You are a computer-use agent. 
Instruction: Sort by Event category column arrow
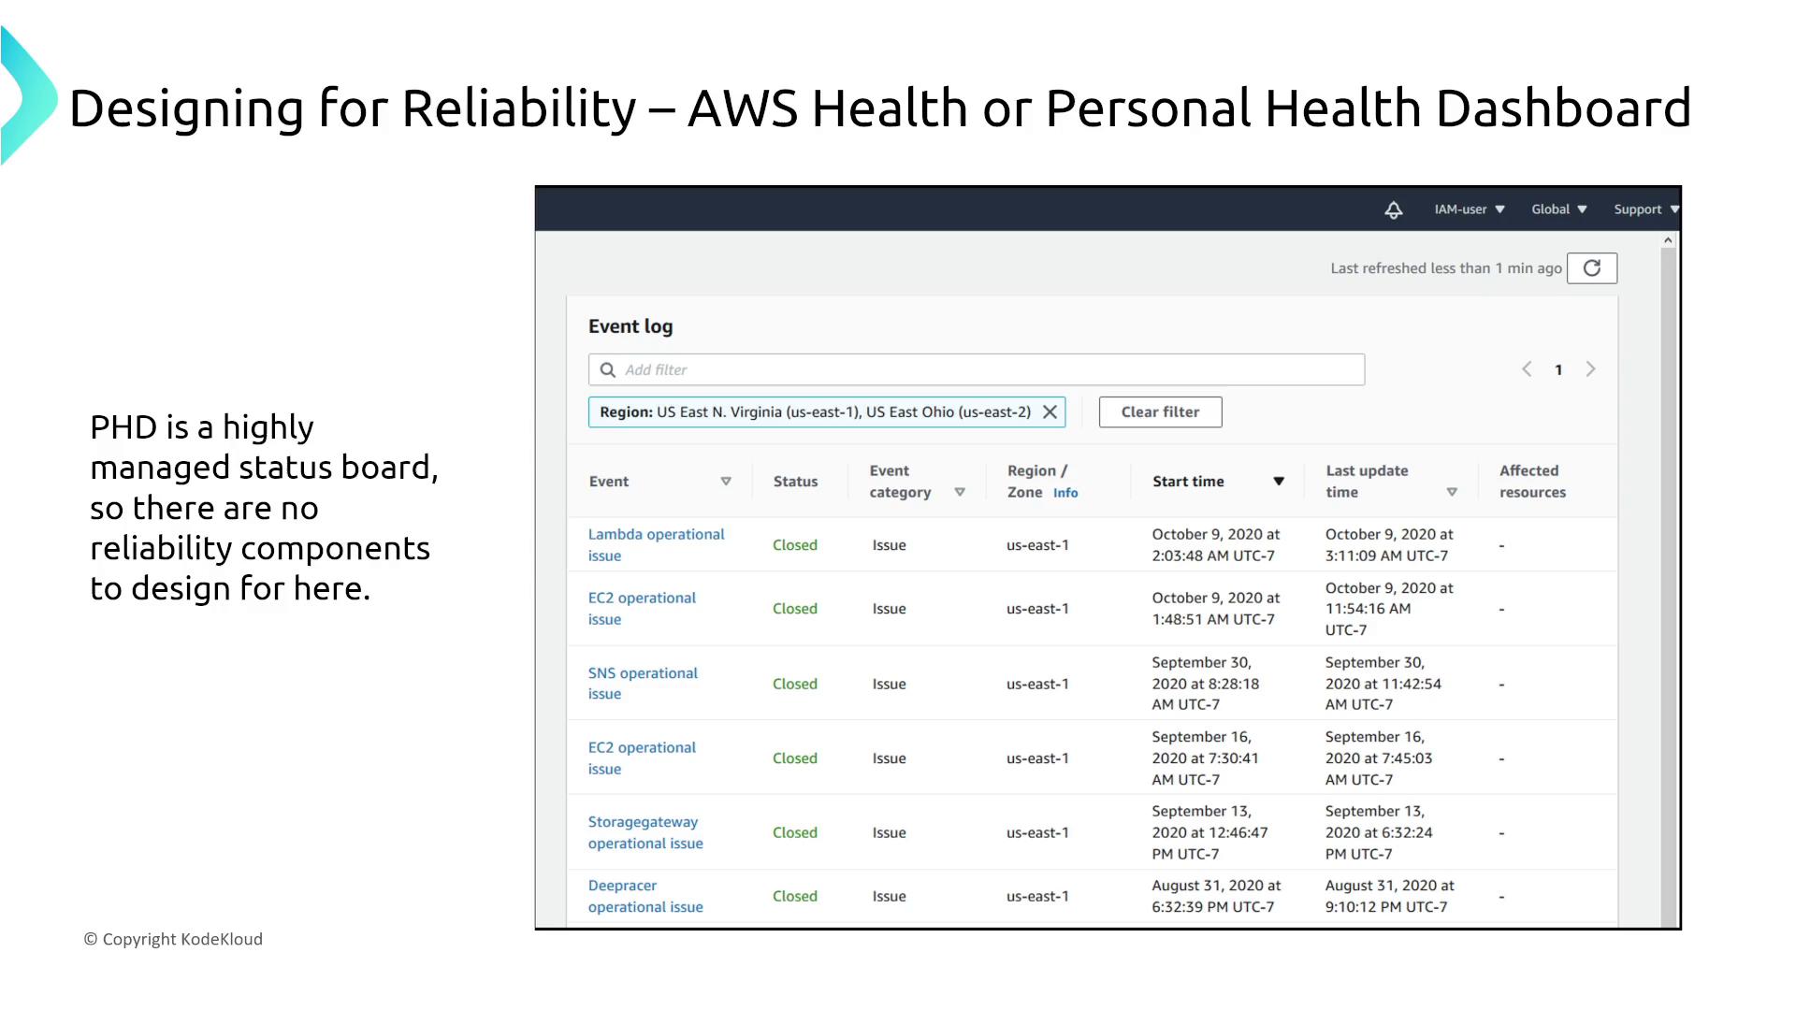959,492
